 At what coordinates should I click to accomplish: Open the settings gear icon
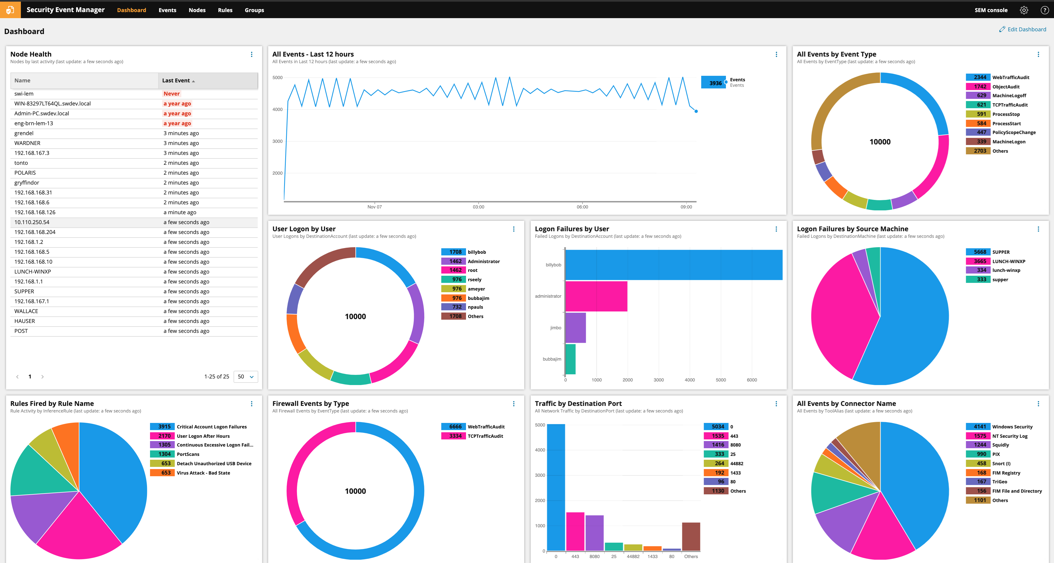(x=1024, y=10)
